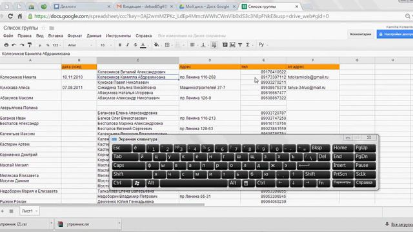Image resolution: width=413 pixels, height=232 pixels.
Task: Apply italic formatting
Action: [128, 45]
